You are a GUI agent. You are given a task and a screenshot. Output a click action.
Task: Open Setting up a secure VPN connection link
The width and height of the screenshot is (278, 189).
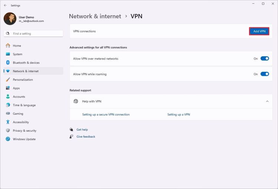[x=106, y=115]
